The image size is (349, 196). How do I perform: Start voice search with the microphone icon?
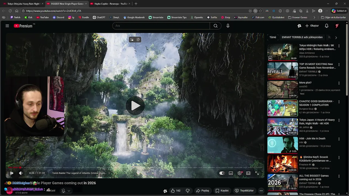point(228,26)
